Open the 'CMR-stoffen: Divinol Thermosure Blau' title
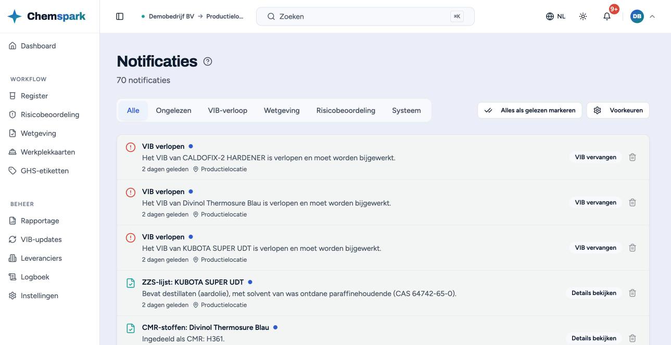 pos(206,327)
